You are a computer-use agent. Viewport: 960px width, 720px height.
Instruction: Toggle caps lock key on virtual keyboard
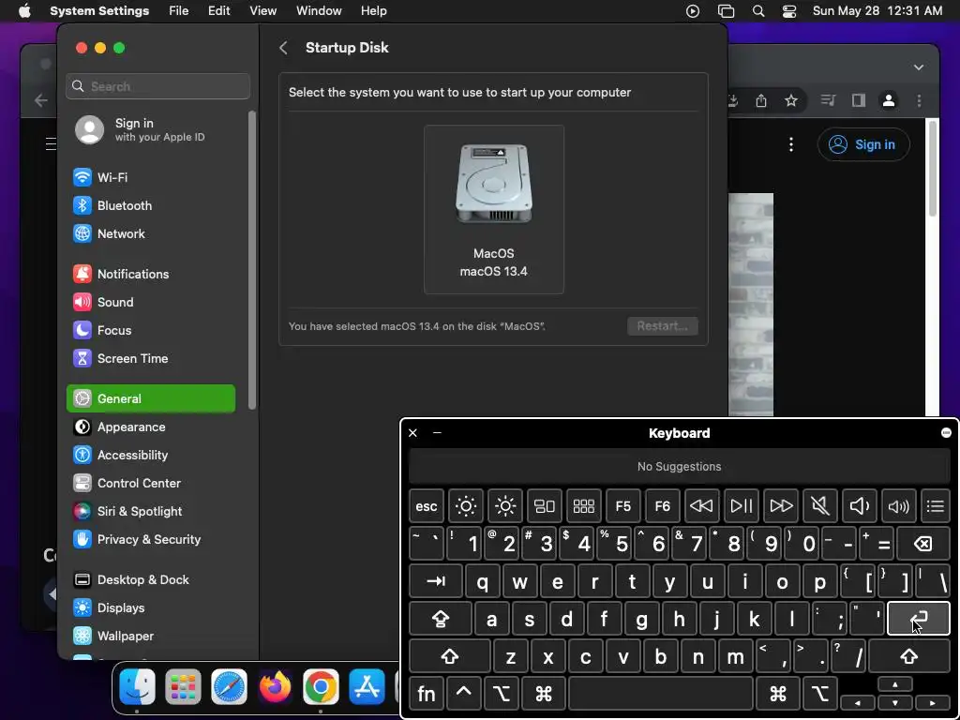pos(441,619)
